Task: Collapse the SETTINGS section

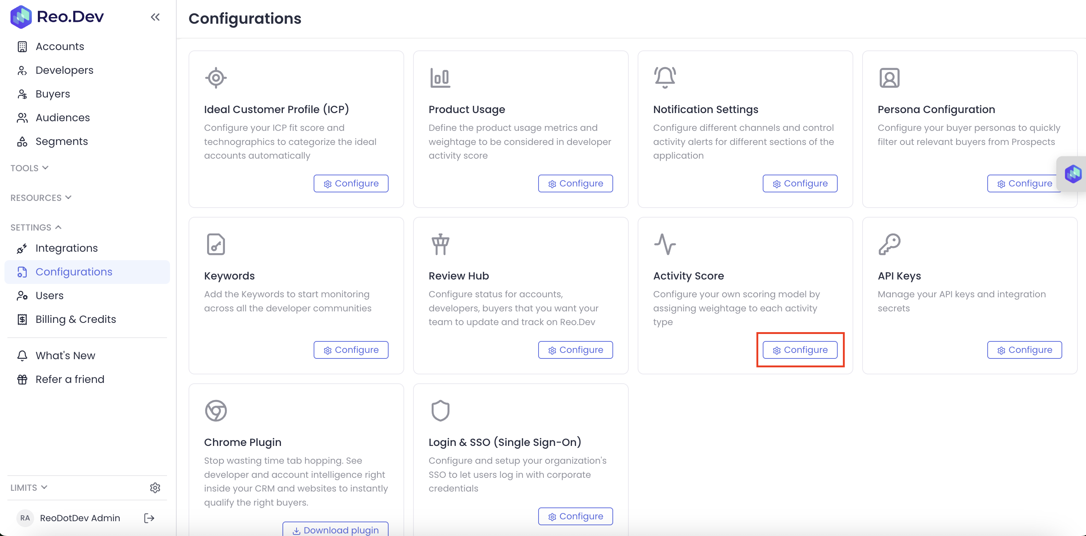Action: click(36, 227)
